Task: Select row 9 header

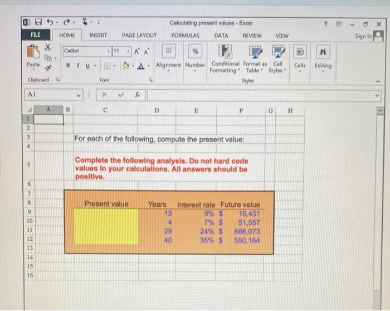Action: [x=30, y=212]
